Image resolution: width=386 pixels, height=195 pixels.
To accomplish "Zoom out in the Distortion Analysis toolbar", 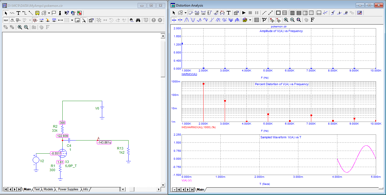I will (x=292, y=20).
